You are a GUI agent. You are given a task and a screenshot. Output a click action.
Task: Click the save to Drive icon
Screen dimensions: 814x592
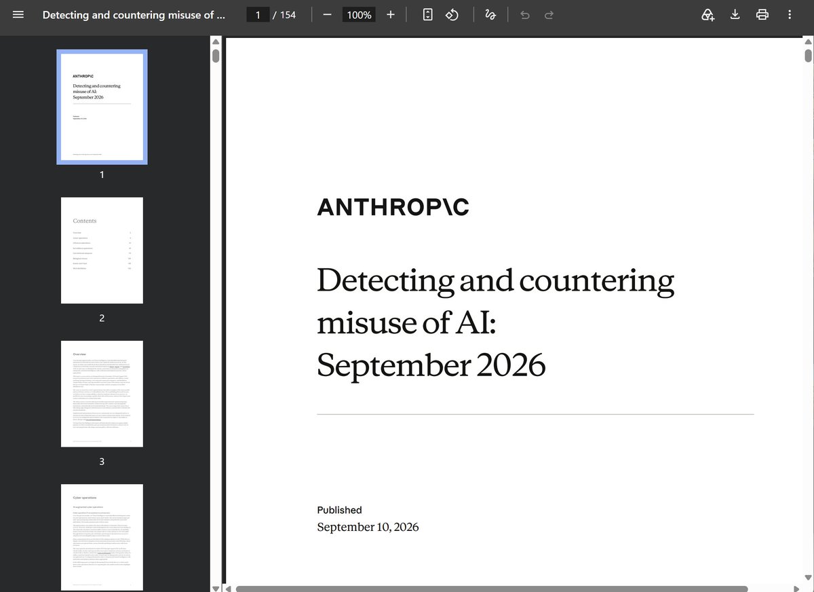[x=708, y=14]
